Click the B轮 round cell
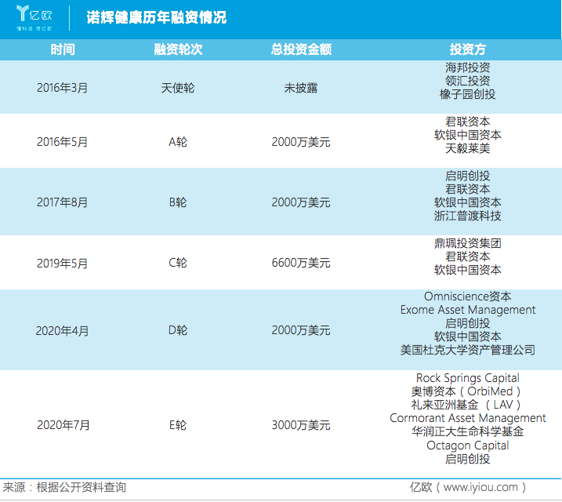 pyautogui.click(x=178, y=202)
